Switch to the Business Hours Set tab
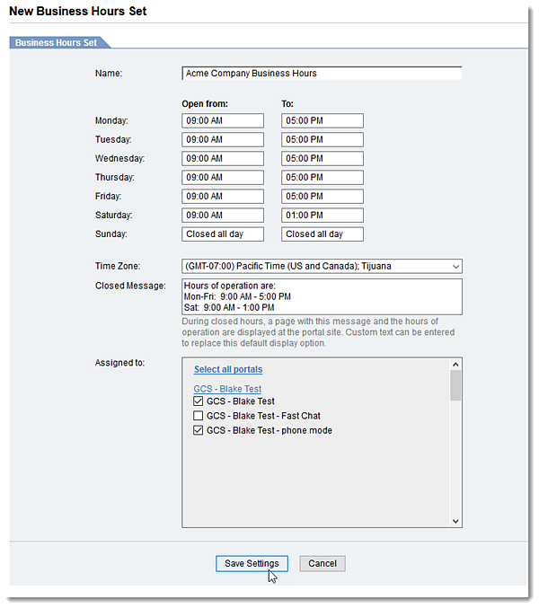This screenshot has width=539, height=608. pos(56,42)
